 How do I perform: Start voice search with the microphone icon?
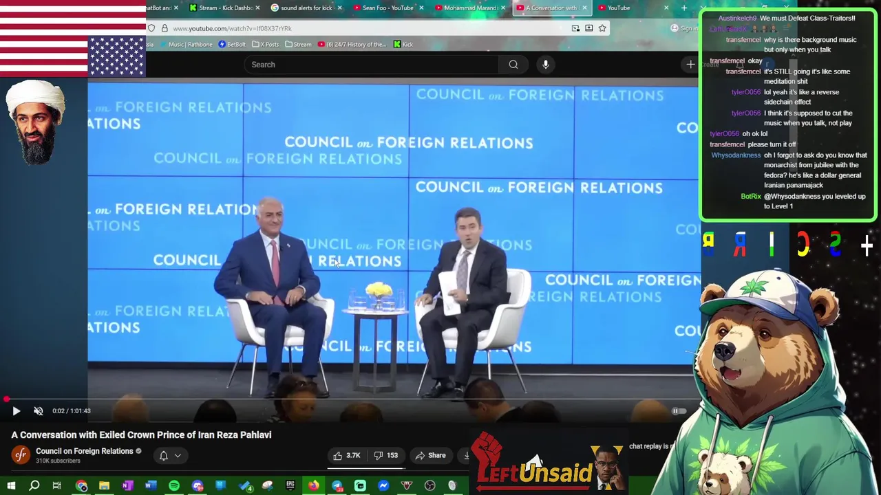pos(546,65)
